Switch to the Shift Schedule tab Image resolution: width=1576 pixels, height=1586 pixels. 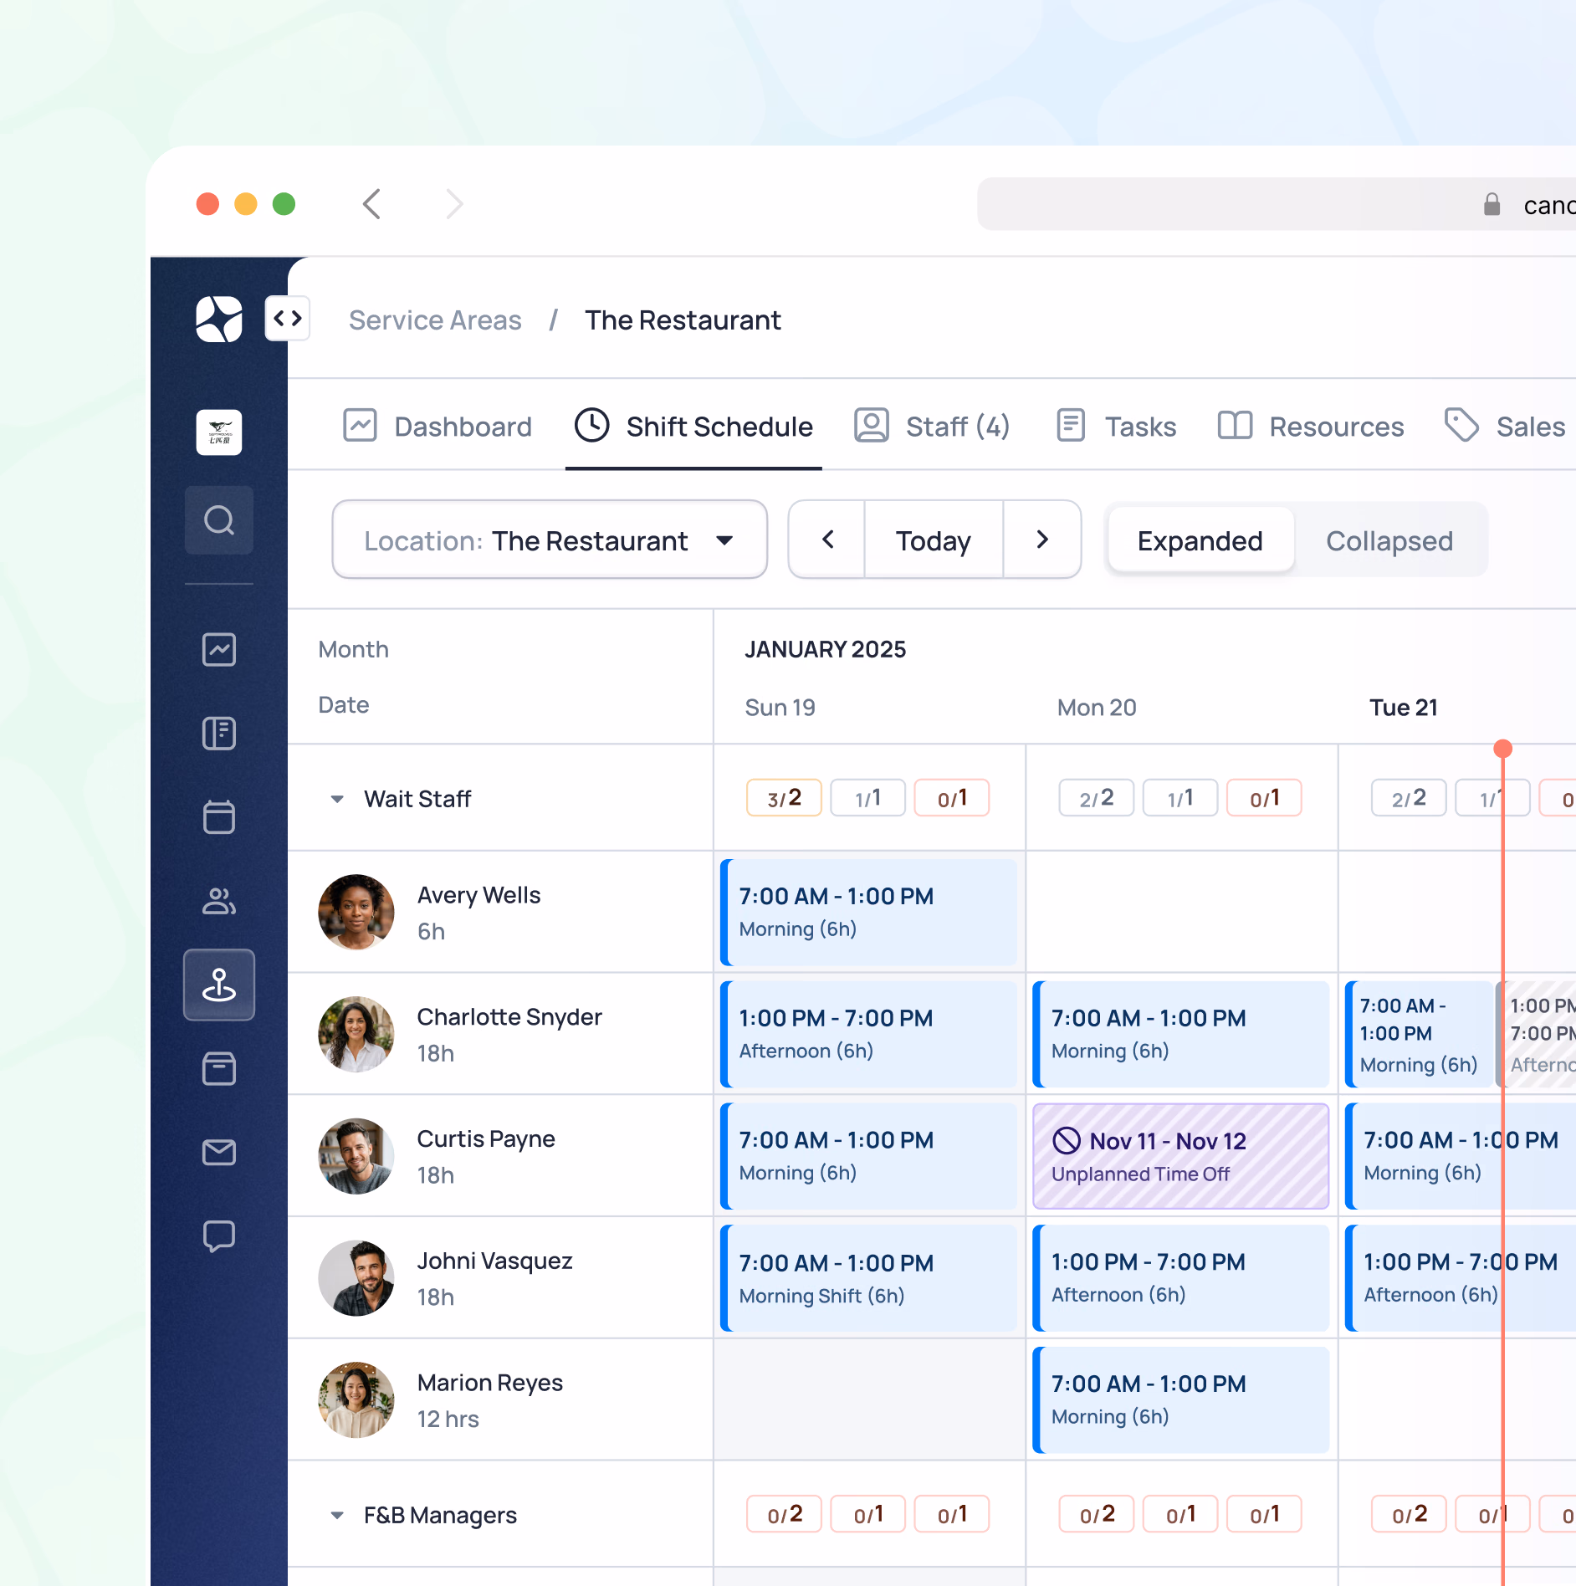[x=693, y=427]
